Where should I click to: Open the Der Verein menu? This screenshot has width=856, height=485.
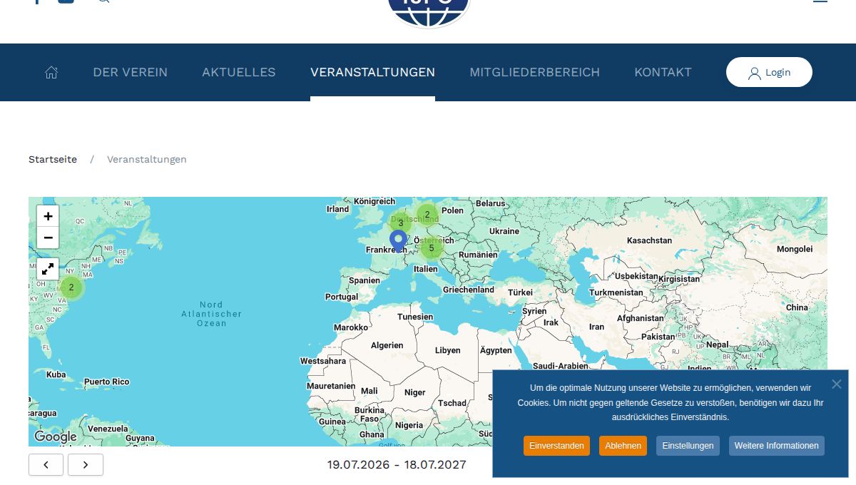pos(131,72)
